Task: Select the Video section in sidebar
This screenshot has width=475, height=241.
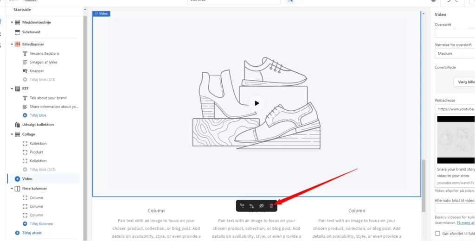Action: pyautogui.click(x=43, y=178)
